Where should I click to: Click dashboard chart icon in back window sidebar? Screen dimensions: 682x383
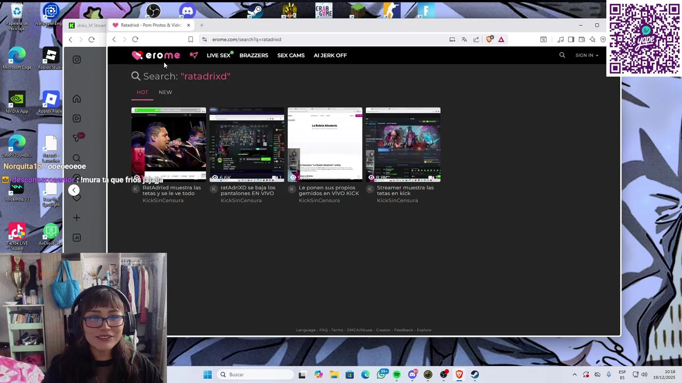(x=77, y=238)
